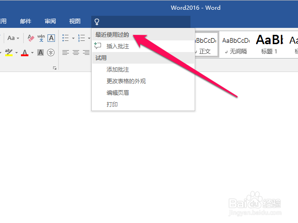Choose 添加批注 suggestion
Screen dimensions: 298x223
click(143, 70)
